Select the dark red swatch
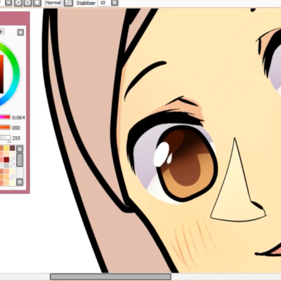 (7, 160)
